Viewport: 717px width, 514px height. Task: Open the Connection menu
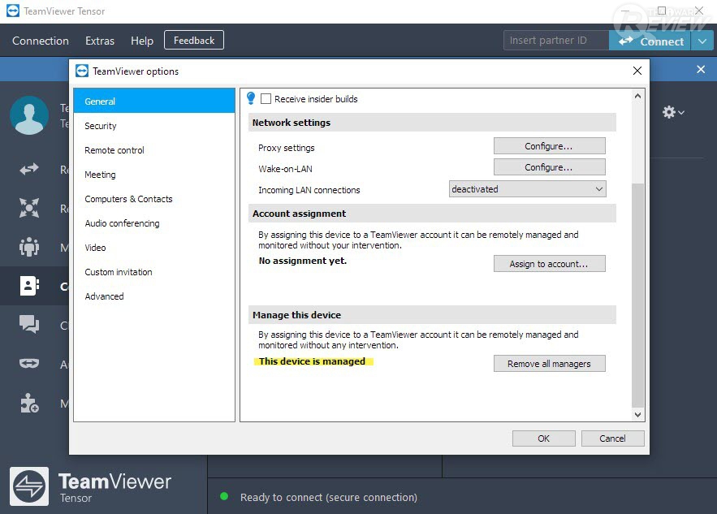pos(41,41)
